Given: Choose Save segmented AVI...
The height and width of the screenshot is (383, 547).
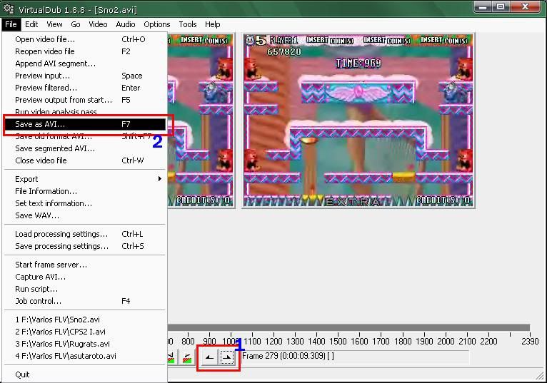Looking at the screenshot, I should pos(84,148).
